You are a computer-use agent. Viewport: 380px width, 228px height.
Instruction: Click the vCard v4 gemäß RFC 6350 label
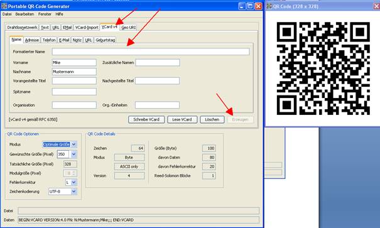(x=33, y=119)
